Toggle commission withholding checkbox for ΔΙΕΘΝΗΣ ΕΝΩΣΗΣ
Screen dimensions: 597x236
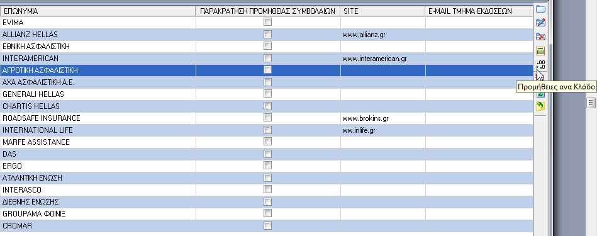pyautogui.click(x=267, y=202)
